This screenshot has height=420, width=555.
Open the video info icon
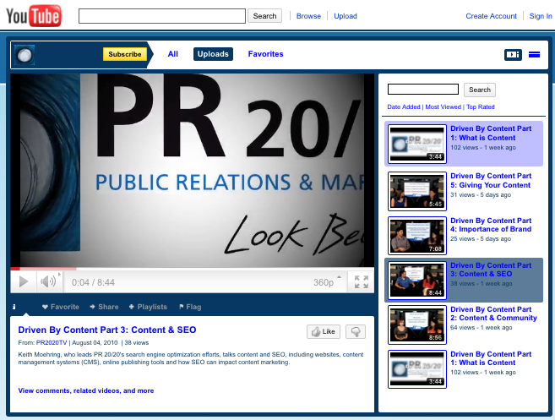coord(14,307)
